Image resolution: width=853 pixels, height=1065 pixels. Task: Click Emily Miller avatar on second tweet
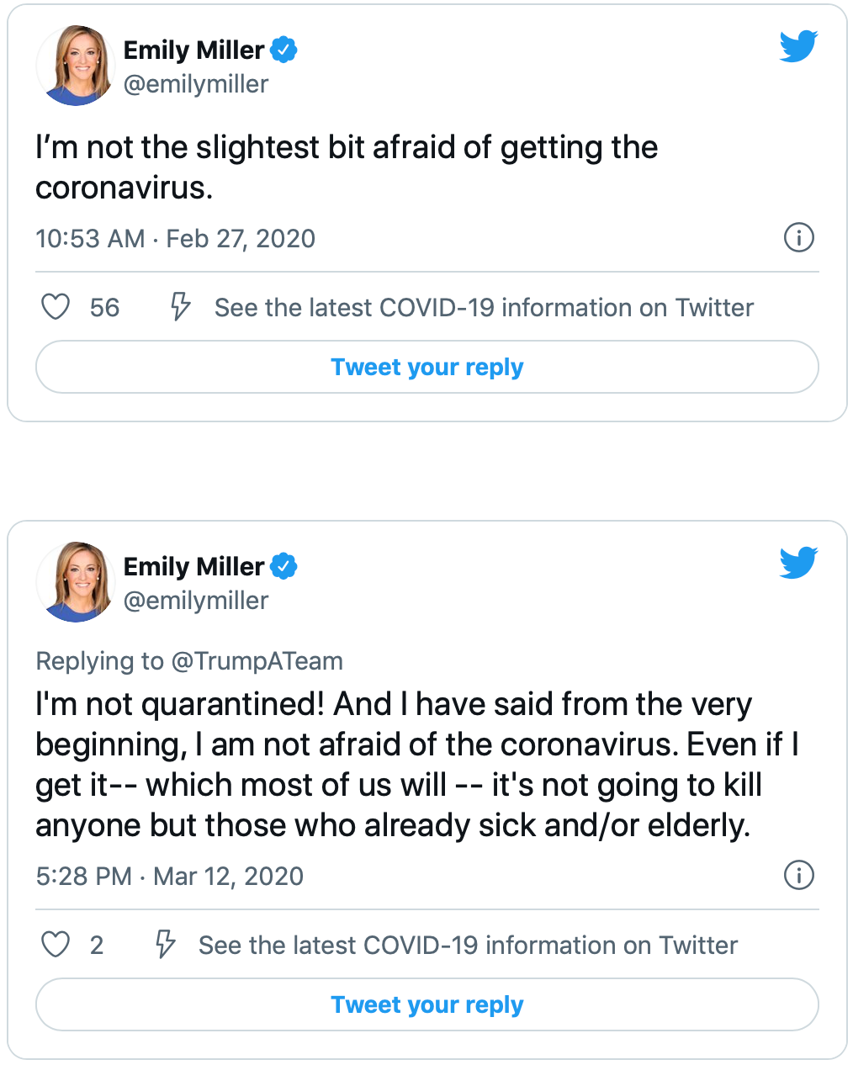click(76, 582)
